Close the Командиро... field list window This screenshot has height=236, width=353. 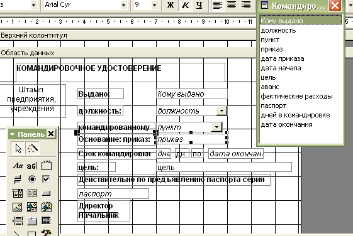tap(335, 6)
